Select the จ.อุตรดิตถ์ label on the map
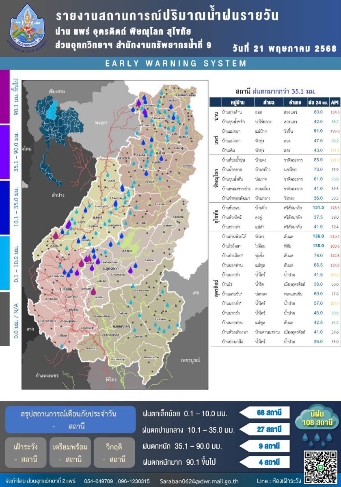 pyautogui.click(x=110, y=268)
